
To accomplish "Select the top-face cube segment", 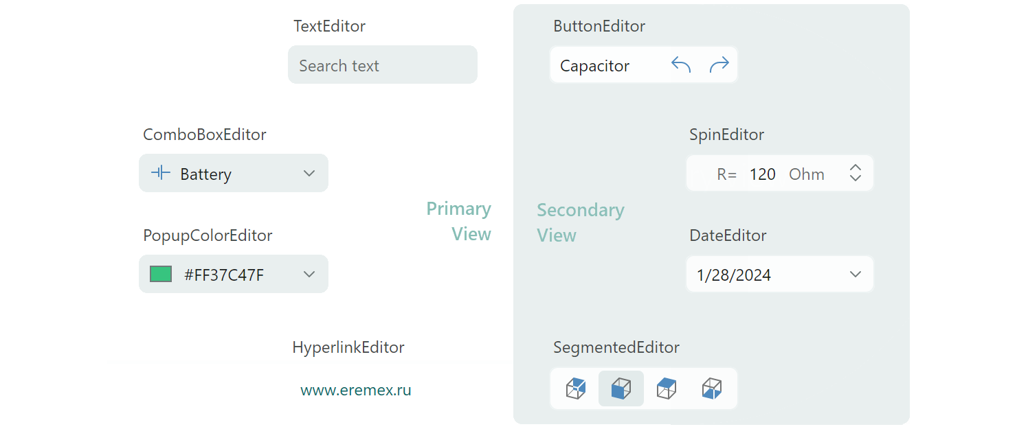I will tap(667, 389).
